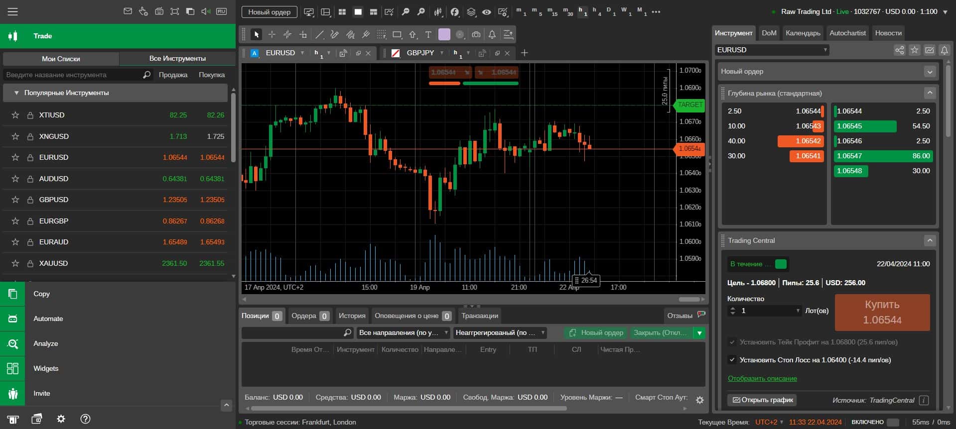Image resolution: width=956 pixels, height=429 pixels.
Task: Focus the instrument name search field
Action: pos(74,75)
